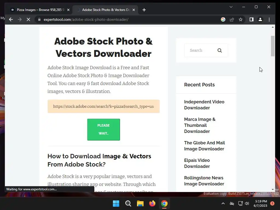
Task: Open the Chrome profile icon
Action: pos(260,19)
